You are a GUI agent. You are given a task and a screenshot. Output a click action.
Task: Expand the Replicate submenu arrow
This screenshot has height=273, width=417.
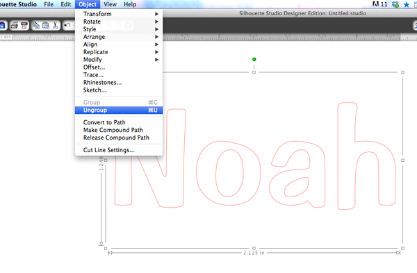tap(156, 52)
